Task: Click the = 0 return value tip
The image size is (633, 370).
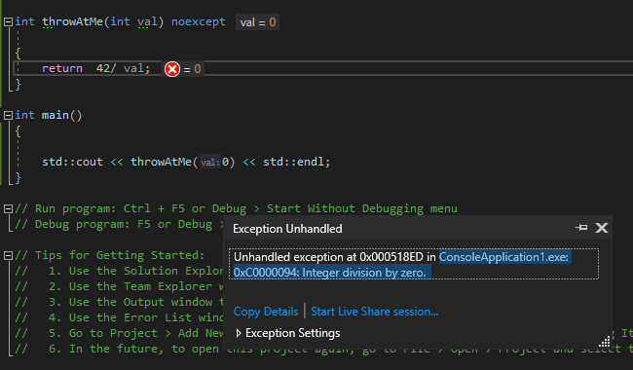Action: pyautogui.click(x=192, y=69)
